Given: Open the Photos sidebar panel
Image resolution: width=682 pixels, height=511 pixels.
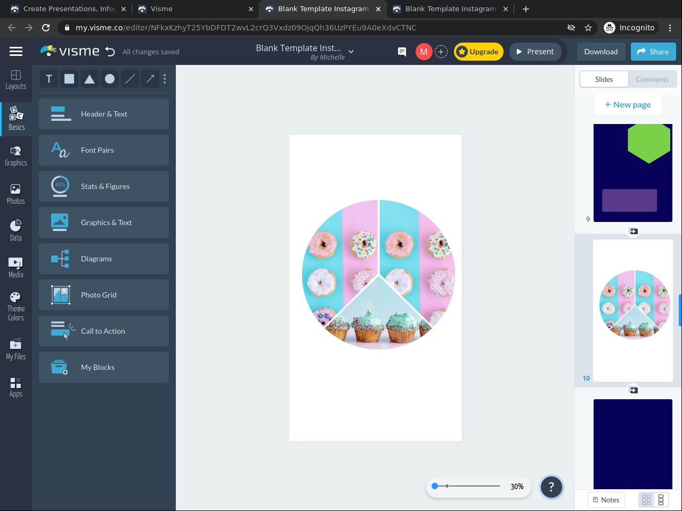Looking at the screenshot, I should 16,194.
